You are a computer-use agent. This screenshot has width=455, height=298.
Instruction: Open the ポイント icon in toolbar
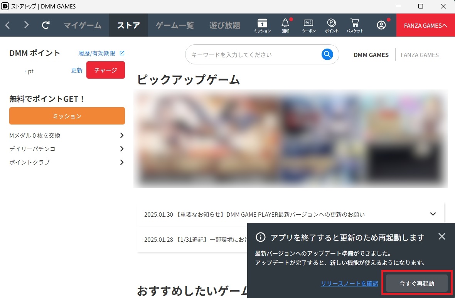coord(331,25)
